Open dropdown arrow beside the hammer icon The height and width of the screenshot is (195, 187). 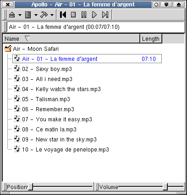[52, 15]
